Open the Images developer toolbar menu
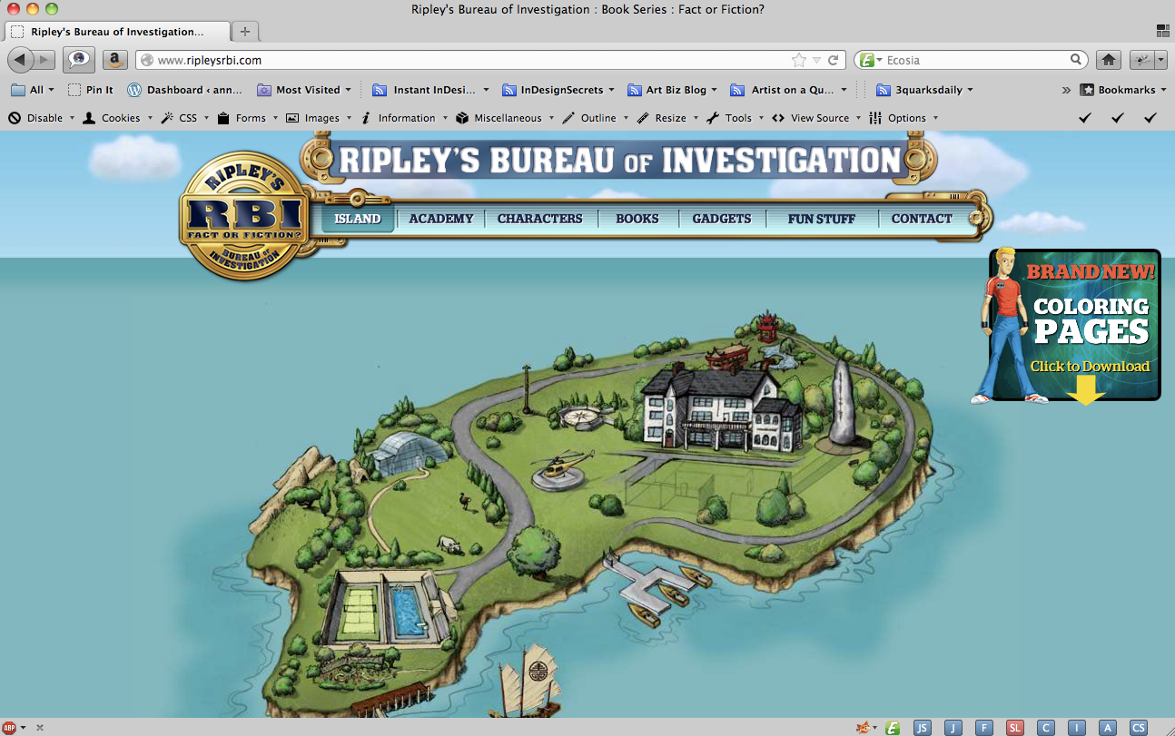 coord(319,118)
